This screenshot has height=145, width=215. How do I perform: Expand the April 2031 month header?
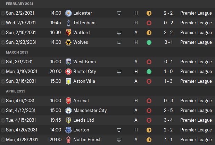[15, 91]
